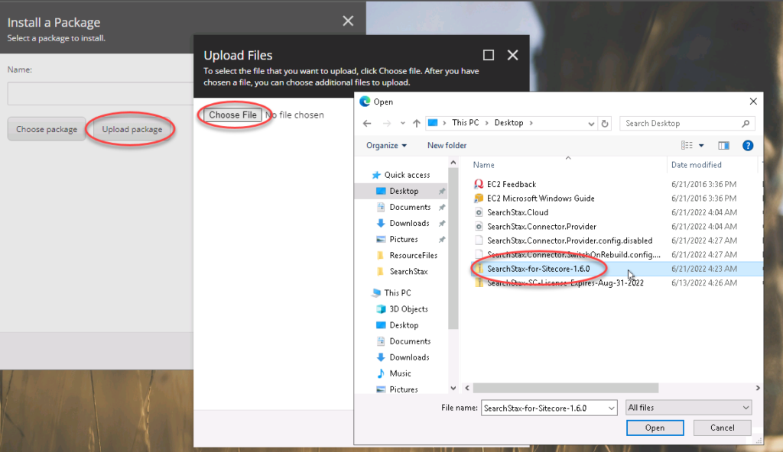Select SearchStax.Connector.Provider.config.disabled file
The width and height of the screenshot is (783, 452).
563,241
